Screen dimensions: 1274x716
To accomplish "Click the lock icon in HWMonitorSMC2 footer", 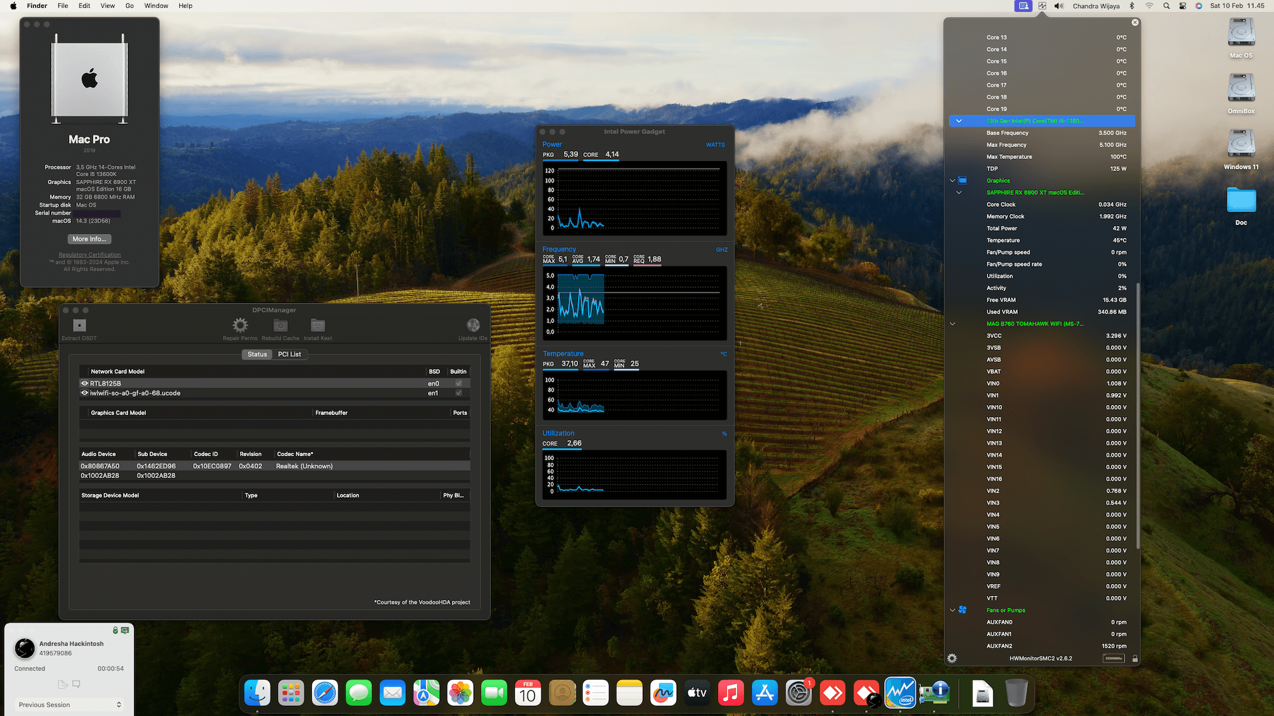I will (x=1135, y=658).
